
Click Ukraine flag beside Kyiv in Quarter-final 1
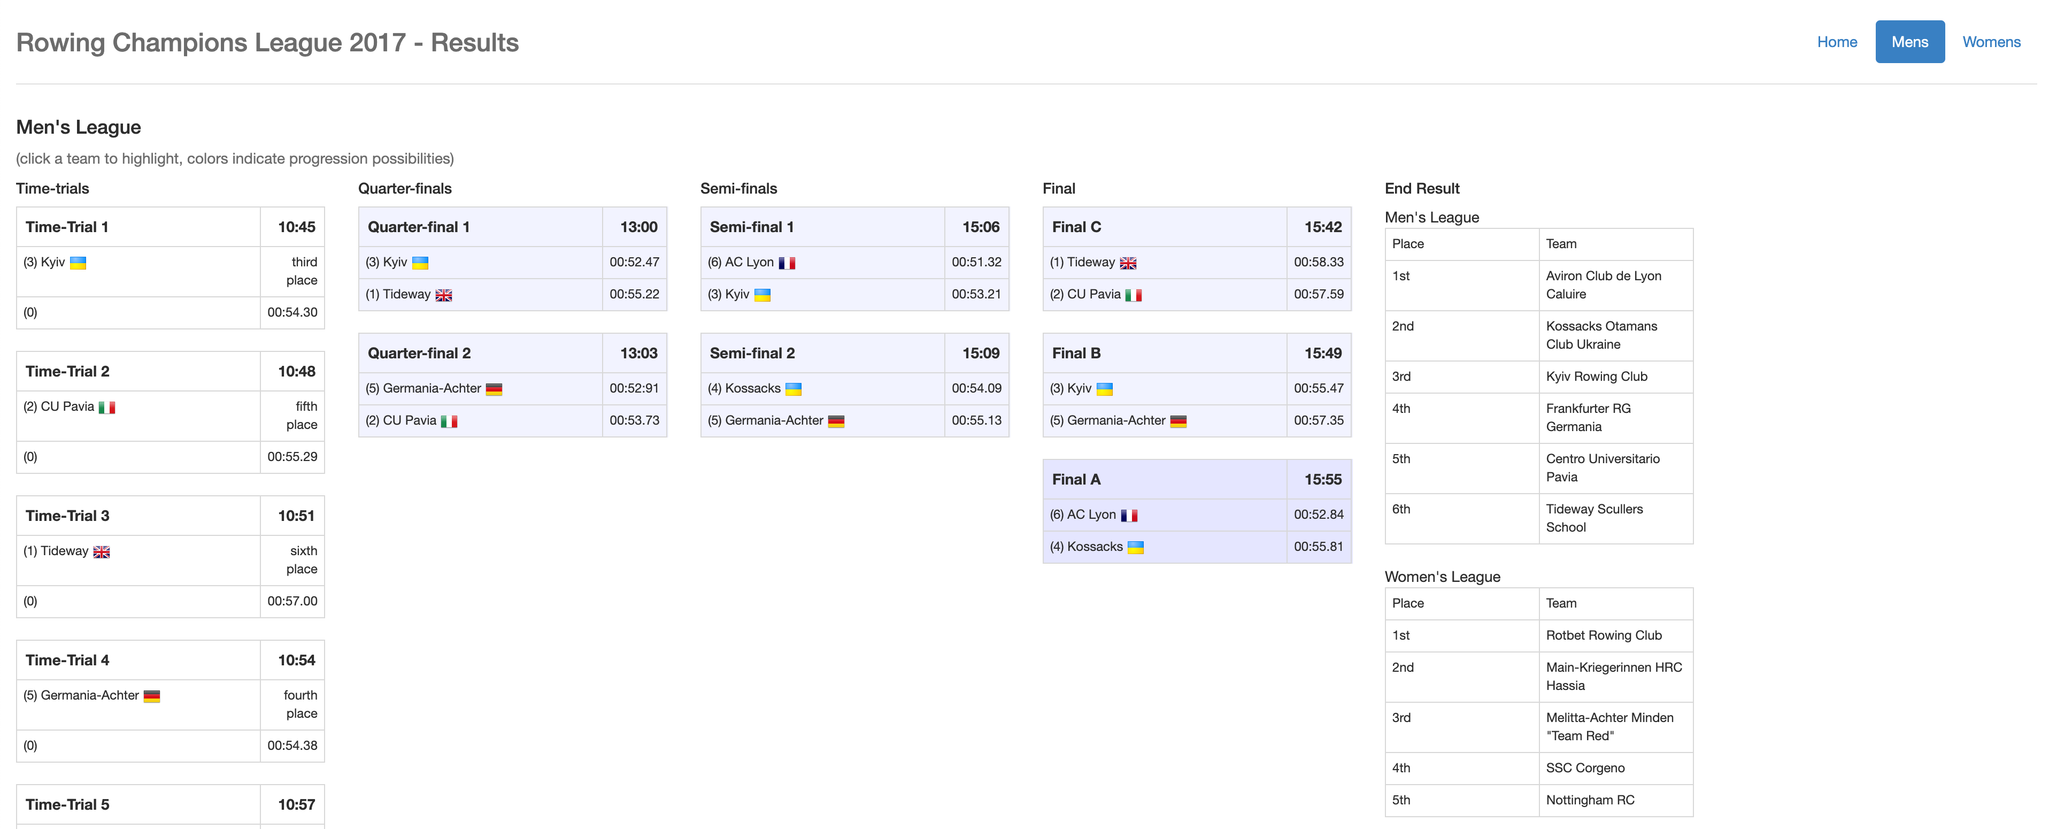[x=420, y=263]
